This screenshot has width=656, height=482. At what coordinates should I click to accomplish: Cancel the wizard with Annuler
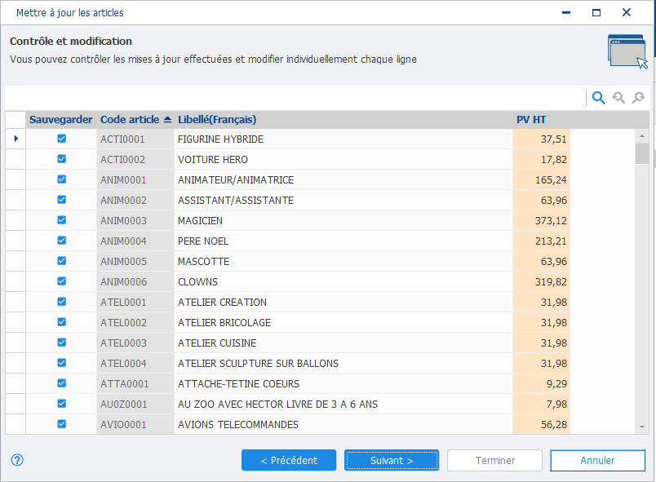597,460
